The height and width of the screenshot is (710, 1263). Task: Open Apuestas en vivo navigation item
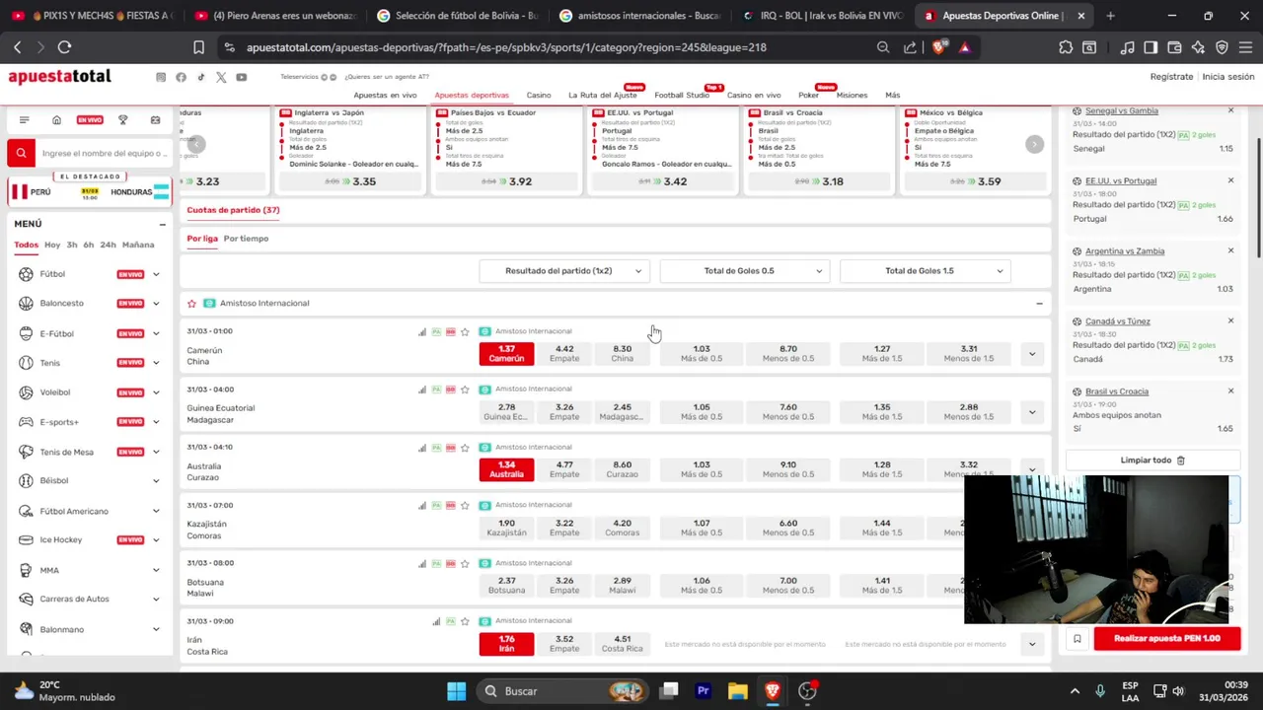pos(385,96)
